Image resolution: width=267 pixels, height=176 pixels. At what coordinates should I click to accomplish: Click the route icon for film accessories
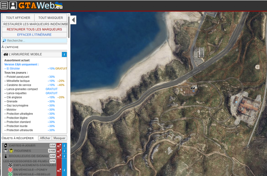click(59, 170)
